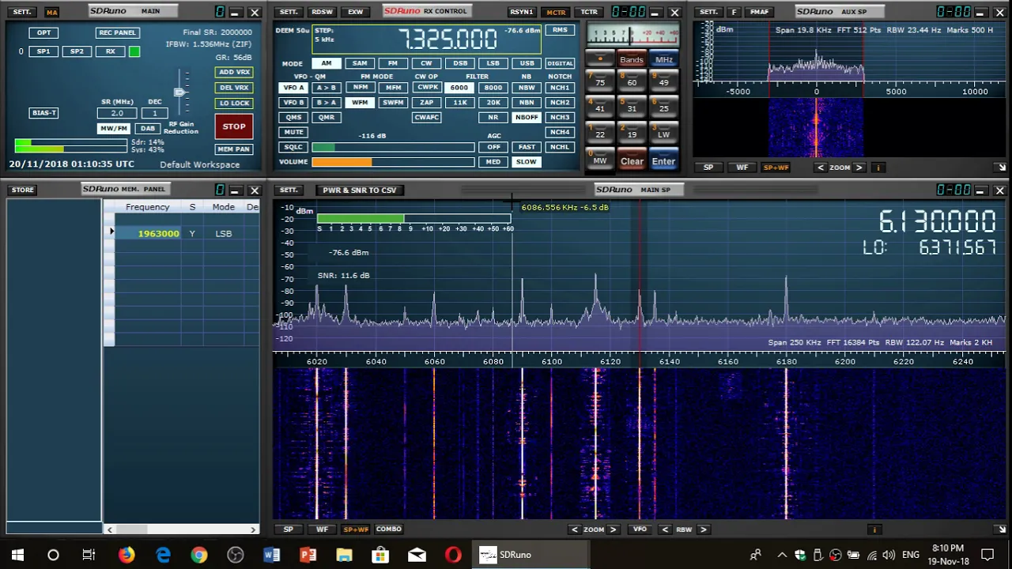Decrease zoom in the Main SP
Screen dimensions: 1012x569
pyautogui.click(x=574, y=529)
